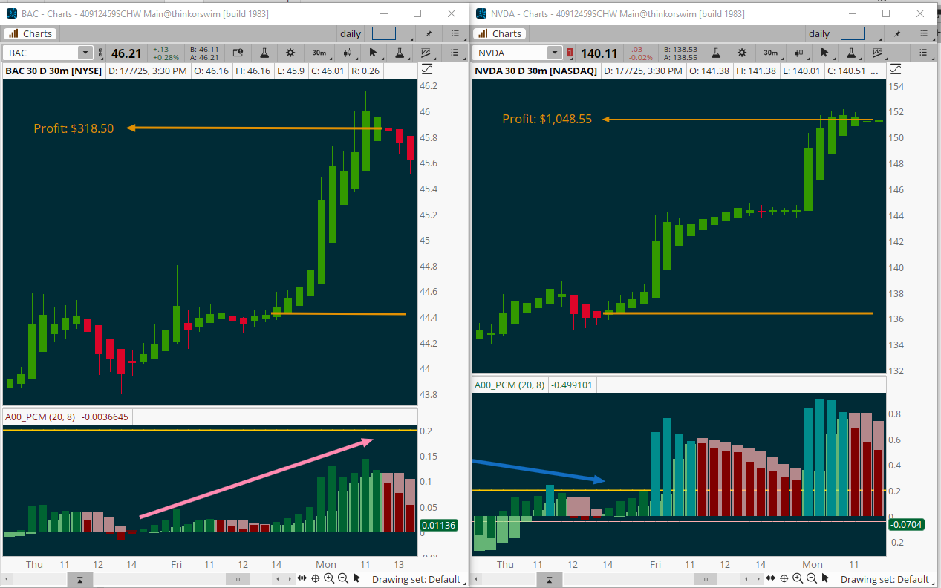
Task: Open the Charts tab in the NVDA window
Action: (499, 33)
